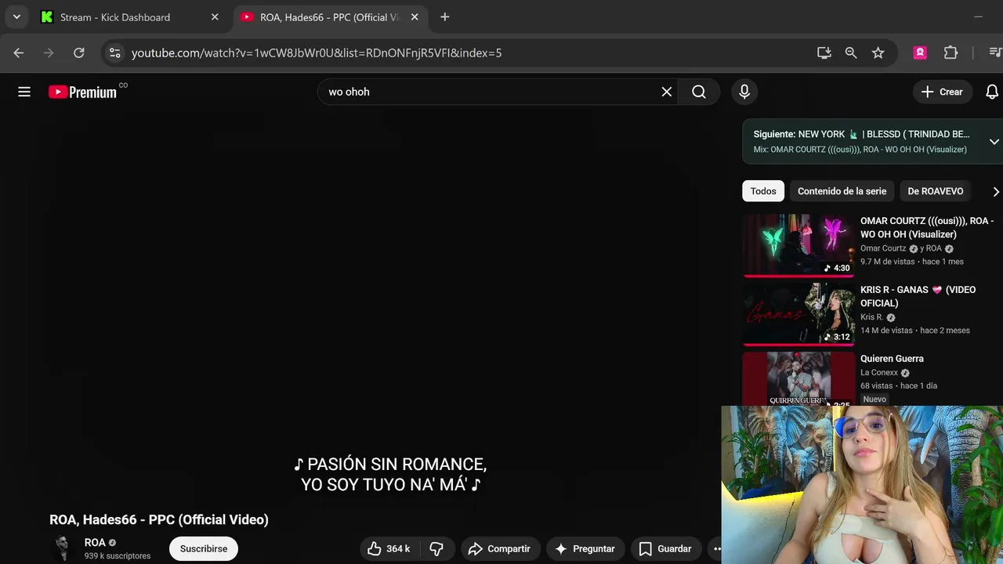
Task: Close the Kick Dashboard tab
Action: pyautogui.click(x=215, y=17)
